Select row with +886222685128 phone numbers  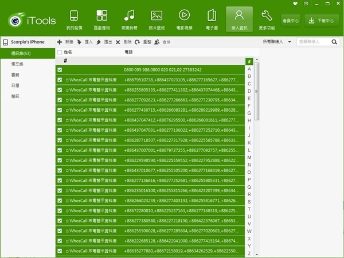pyautogui.click(x=150, y=241)
